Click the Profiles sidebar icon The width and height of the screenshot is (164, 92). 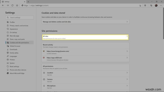coord(8,22)
